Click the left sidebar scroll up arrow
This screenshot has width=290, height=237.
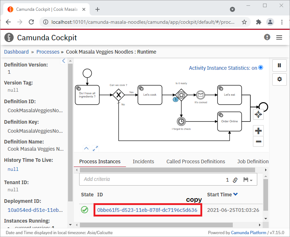click(x=70, y=61)
